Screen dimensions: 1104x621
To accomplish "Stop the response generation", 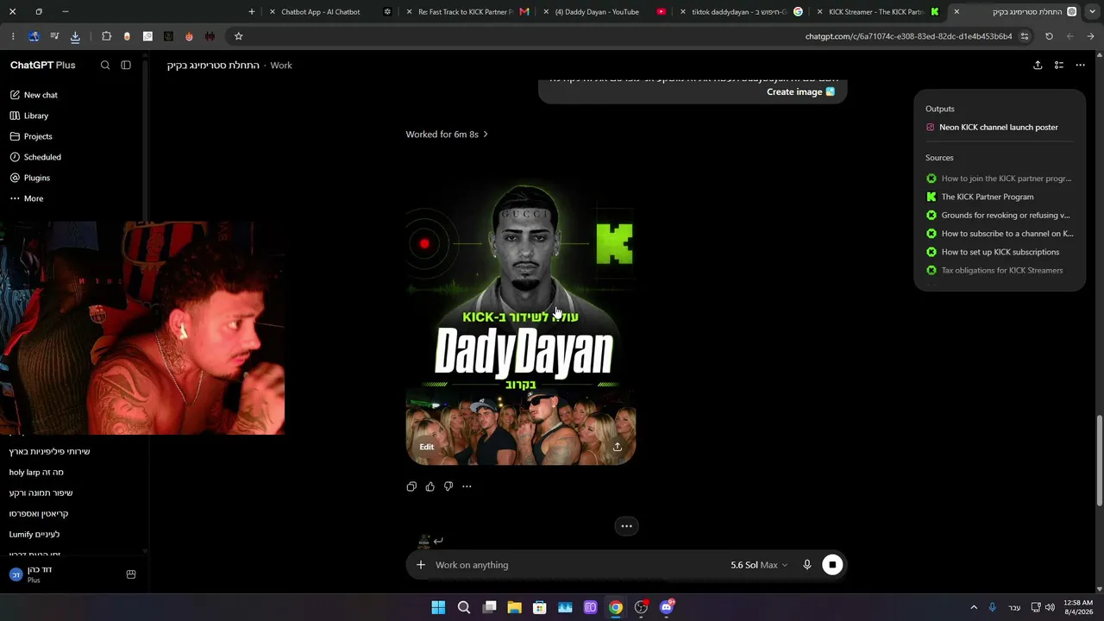I will 832,565.
